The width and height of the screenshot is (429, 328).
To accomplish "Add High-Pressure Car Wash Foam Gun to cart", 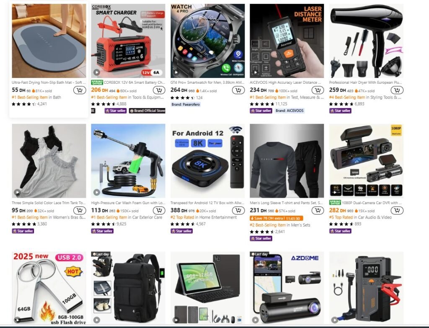I will pyautogui.click(x=159, y=210).
